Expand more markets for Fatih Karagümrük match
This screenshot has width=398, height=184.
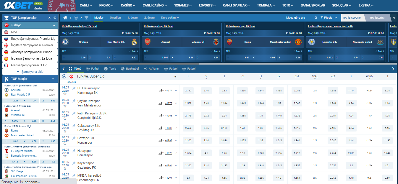point(176,116)
